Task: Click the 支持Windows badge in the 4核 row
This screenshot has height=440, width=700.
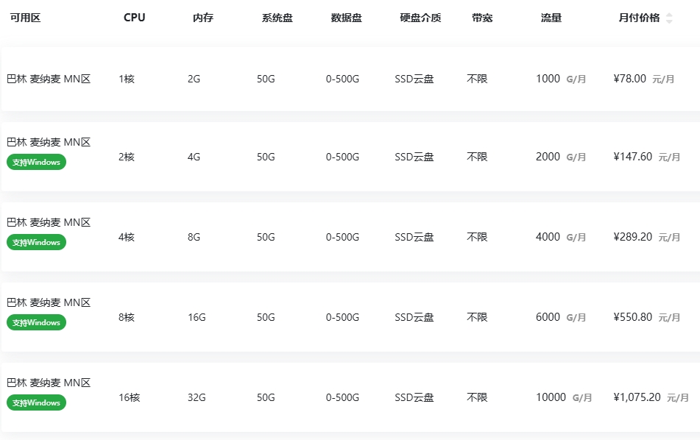Action: pyautogui.click(x=36, y=243)
